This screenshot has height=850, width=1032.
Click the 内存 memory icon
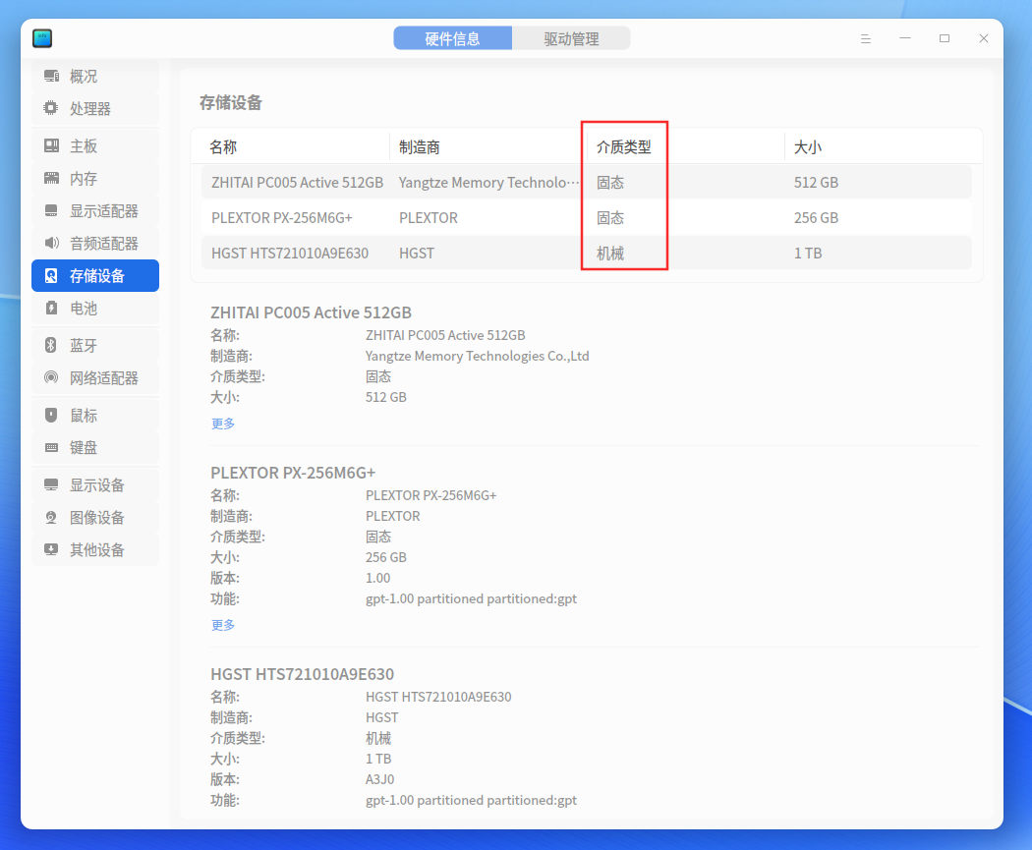pos(51,178)
